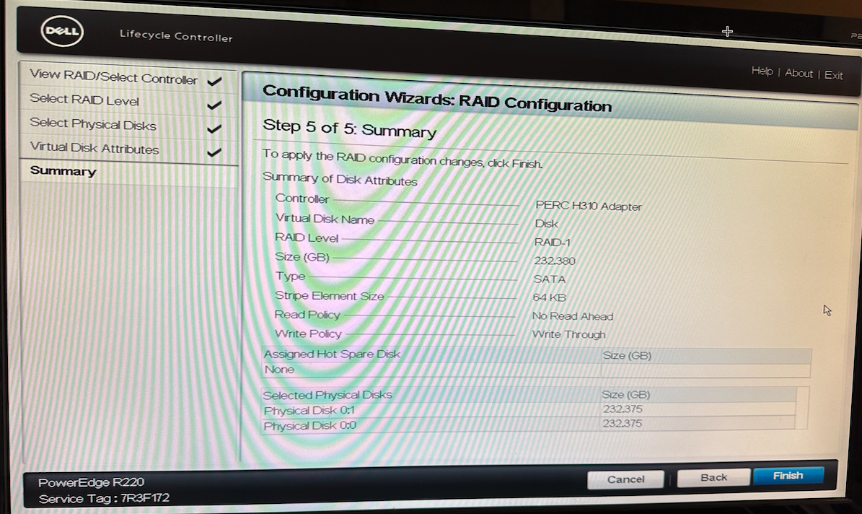Viewport: 862px width, 514px height.
Task: Select the 'Physical Disk 0:1' row
Action: tap(528, 410)
